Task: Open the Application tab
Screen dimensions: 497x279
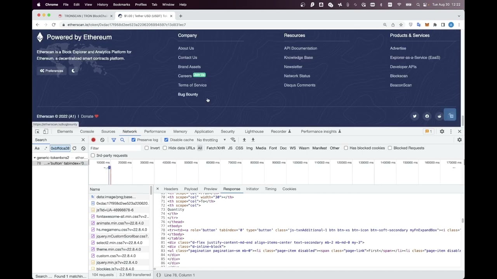Action: 204,131
